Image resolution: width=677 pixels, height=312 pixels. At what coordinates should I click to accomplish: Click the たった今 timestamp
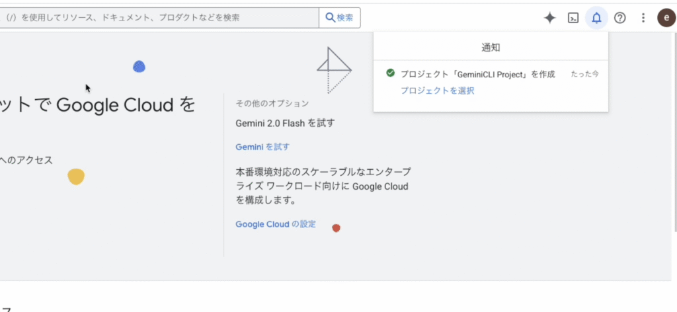point(584,74)
